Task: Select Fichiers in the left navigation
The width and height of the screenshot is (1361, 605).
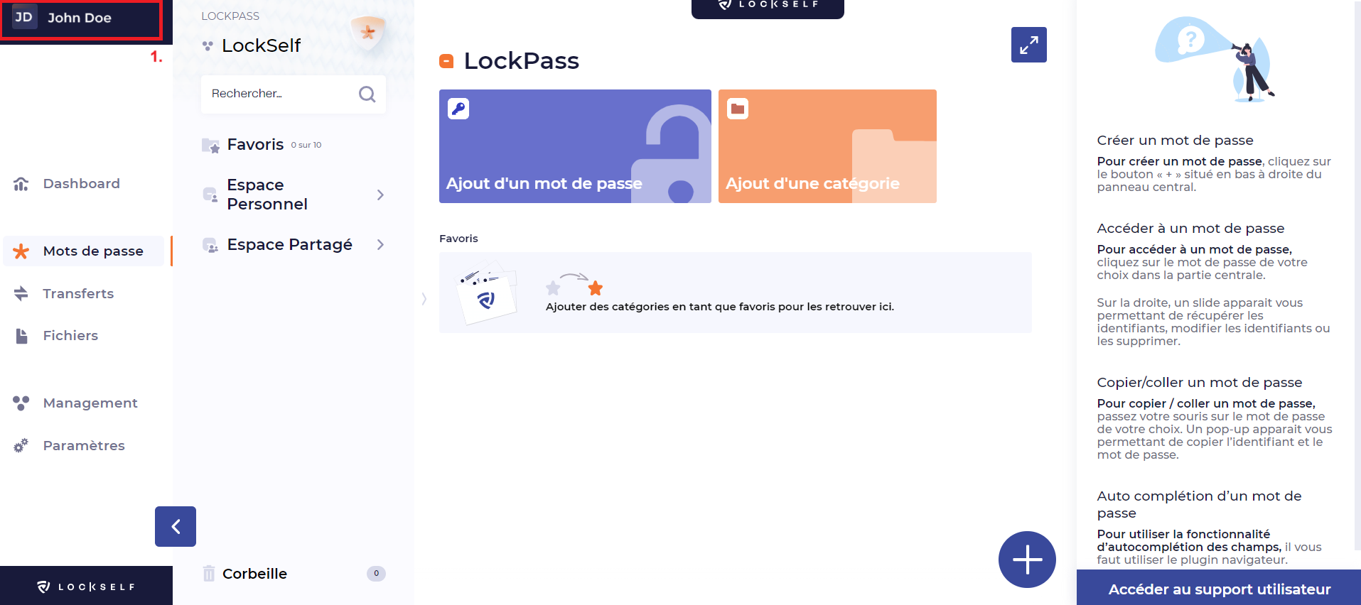Action: (x=70, y=335)
